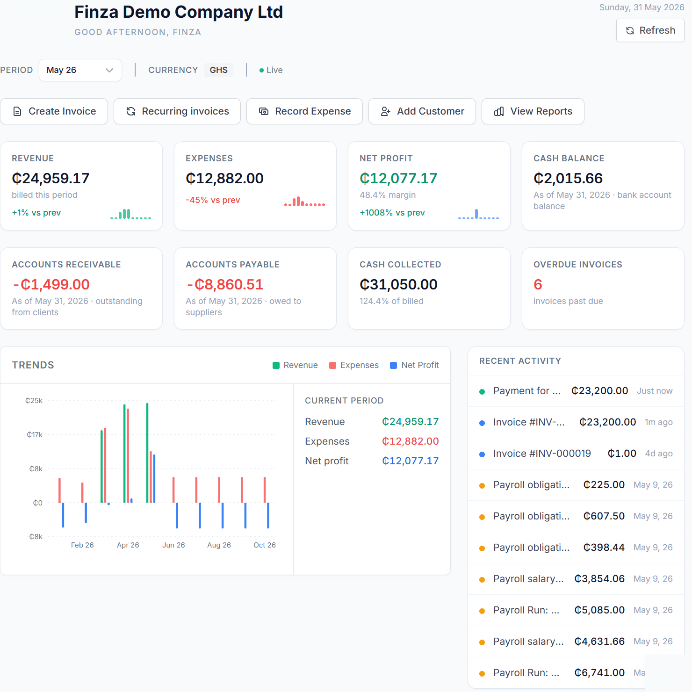
Task: Click the Current Period Expenses ₵12,882.00 value
Action: pos(411,441)
